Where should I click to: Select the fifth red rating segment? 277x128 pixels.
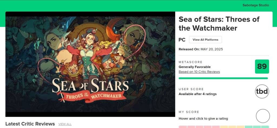click(216, 127)
